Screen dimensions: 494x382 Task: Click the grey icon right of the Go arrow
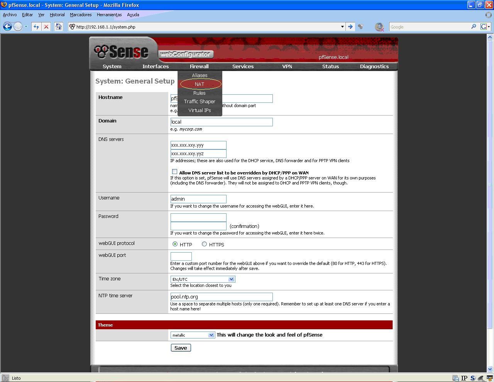click(360, 27)
